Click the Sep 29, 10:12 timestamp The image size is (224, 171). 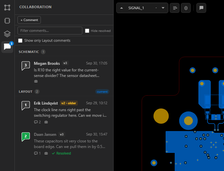(x=97, y=103)
